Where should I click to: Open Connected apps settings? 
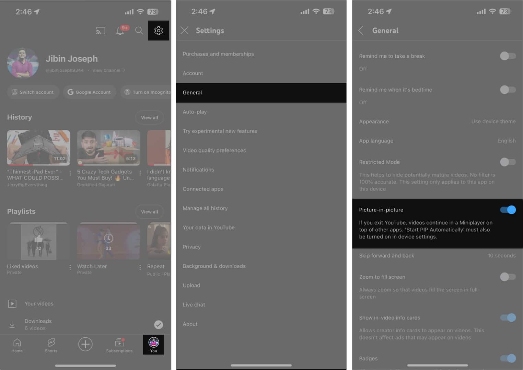click(261, 189)
